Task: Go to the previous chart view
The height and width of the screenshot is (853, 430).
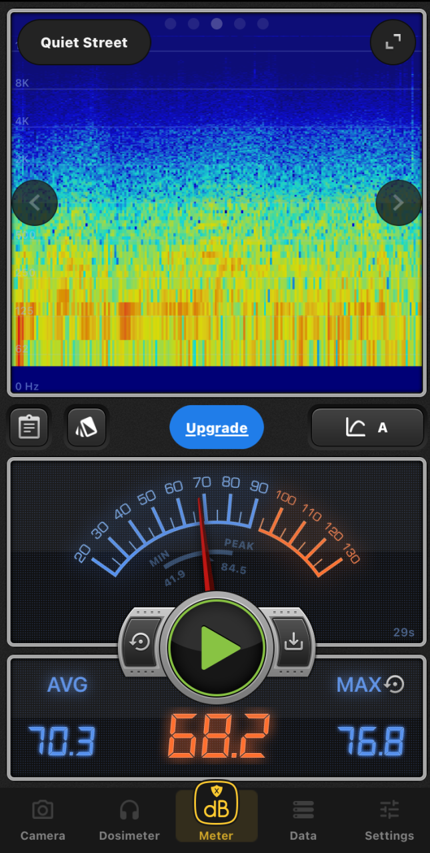Action: [x=35, y=203]
